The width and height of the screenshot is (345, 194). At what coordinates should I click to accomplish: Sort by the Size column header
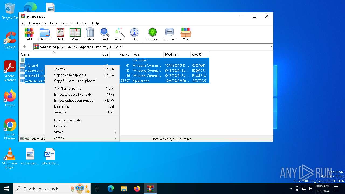(x=99, y=54)
